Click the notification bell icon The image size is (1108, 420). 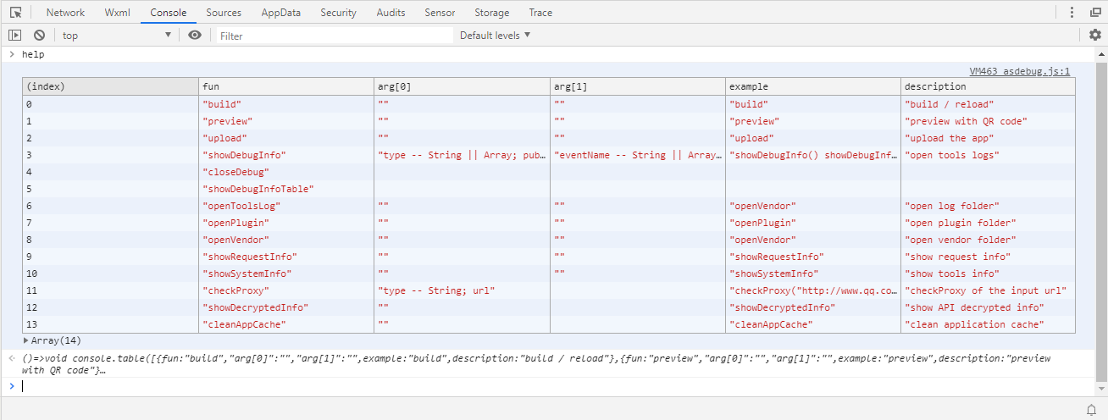point(1092,410)
